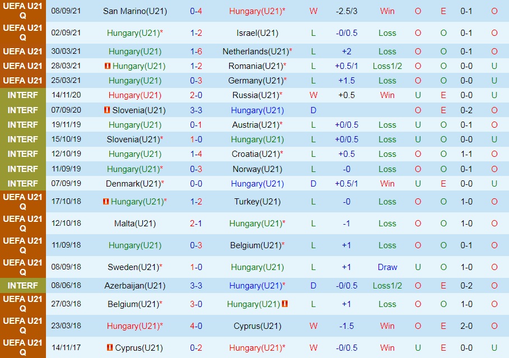Open Hungary(U21) home team on 12/10/19
509x358 pixels.
click(x=135, y=154)
